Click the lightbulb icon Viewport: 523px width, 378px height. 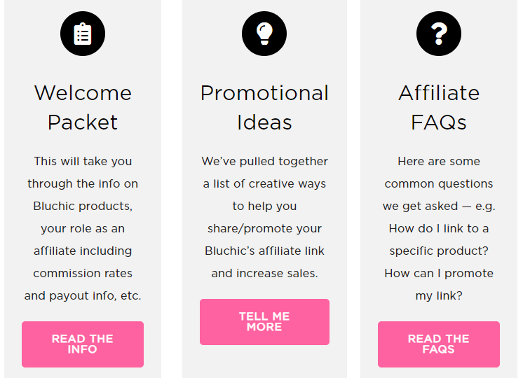tap(264, 34)
